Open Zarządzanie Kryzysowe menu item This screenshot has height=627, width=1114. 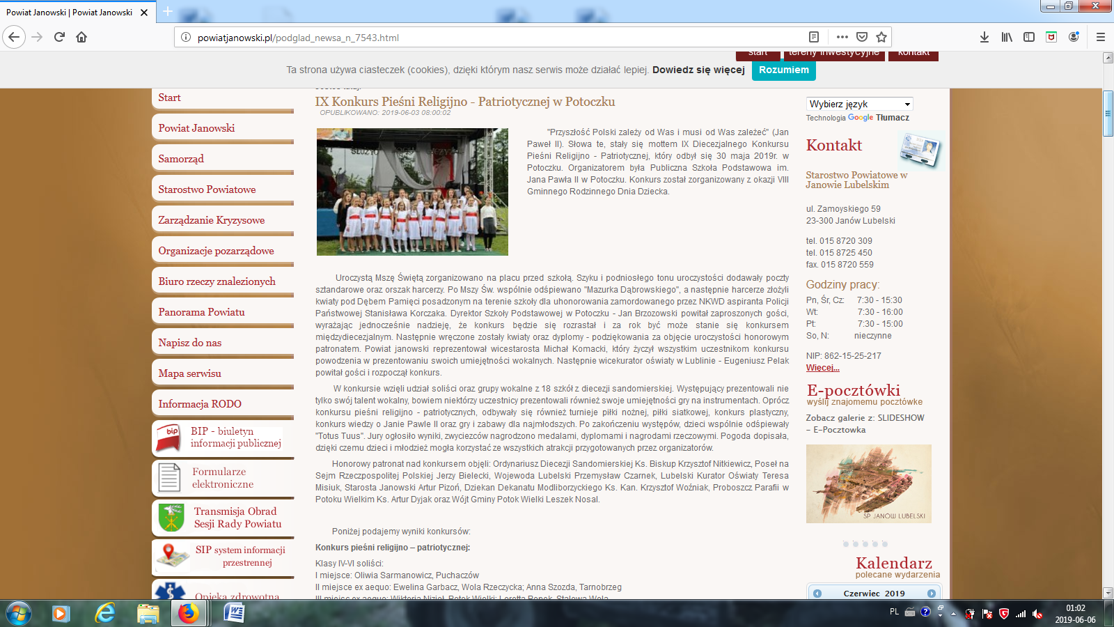click(x=211, y=220)
